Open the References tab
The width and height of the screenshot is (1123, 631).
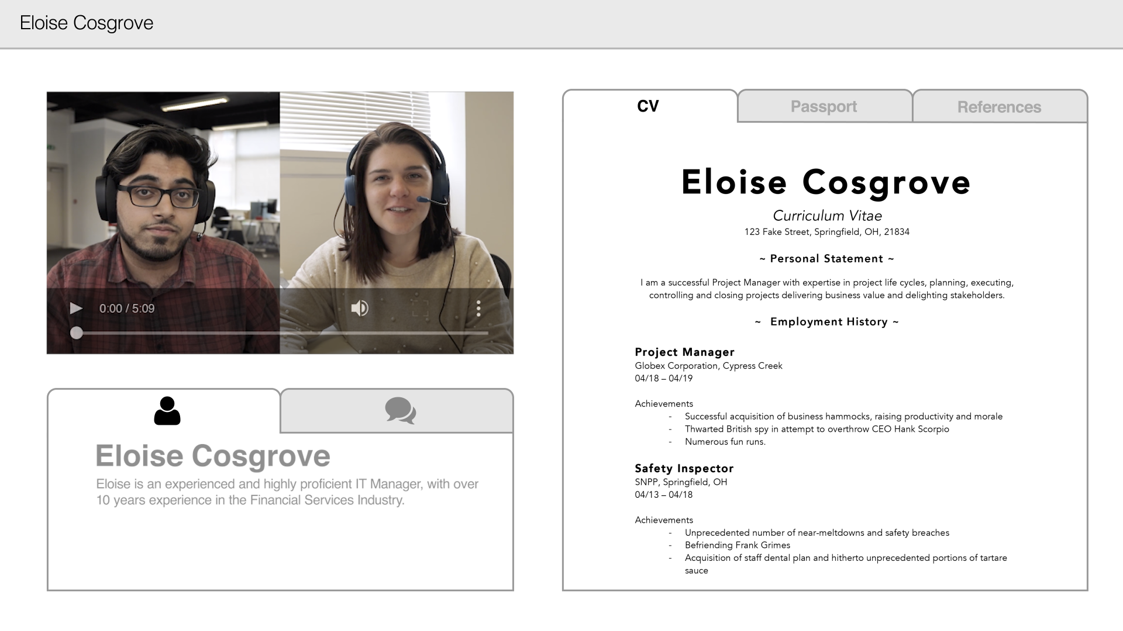(998, 106)
